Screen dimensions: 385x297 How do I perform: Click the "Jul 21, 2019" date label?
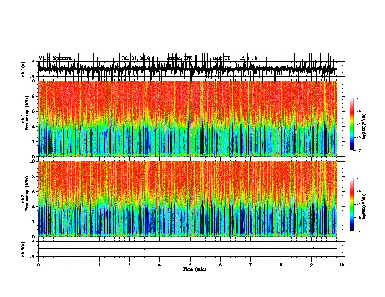coord(136,58)
